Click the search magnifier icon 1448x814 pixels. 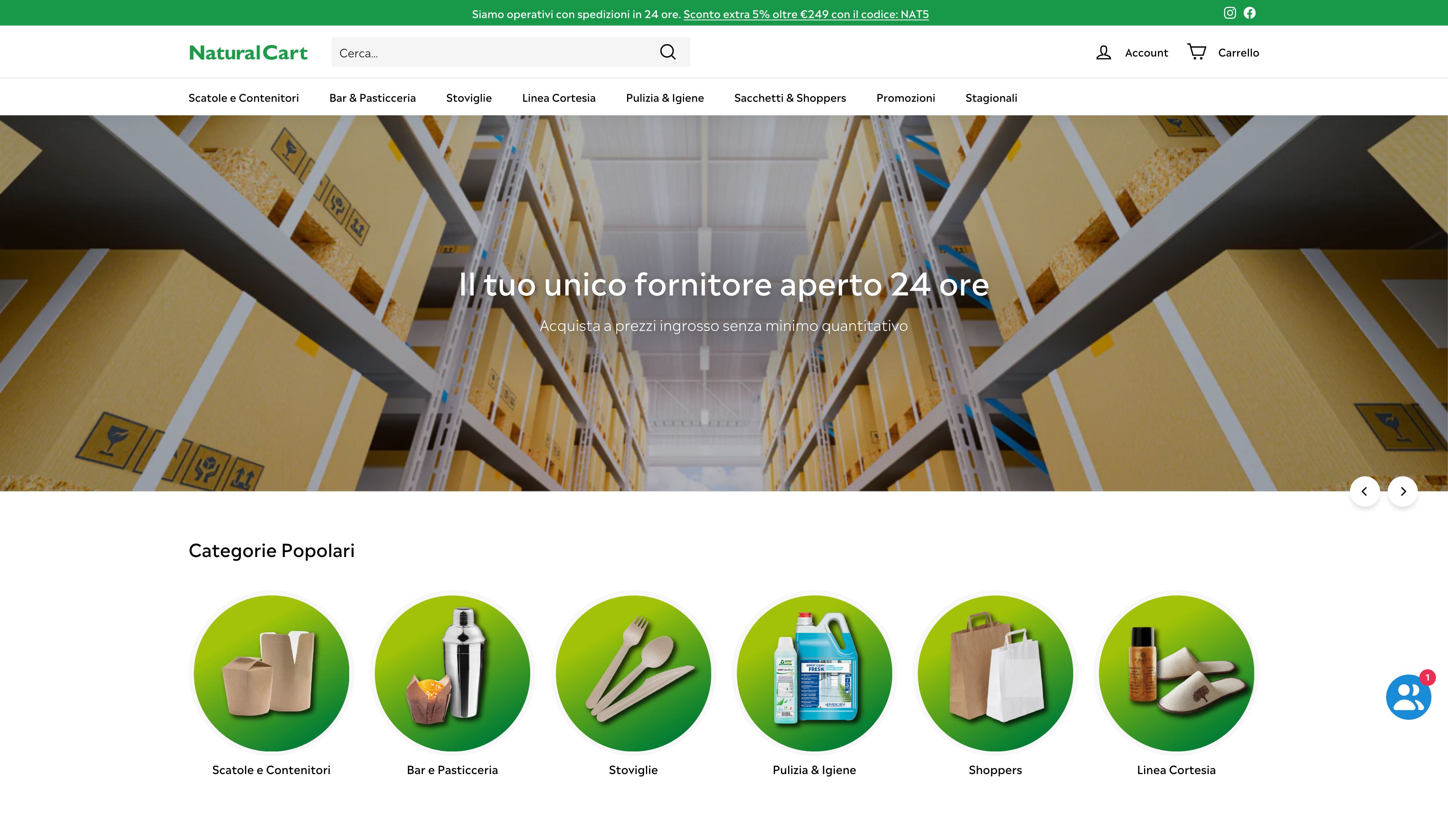667,52
